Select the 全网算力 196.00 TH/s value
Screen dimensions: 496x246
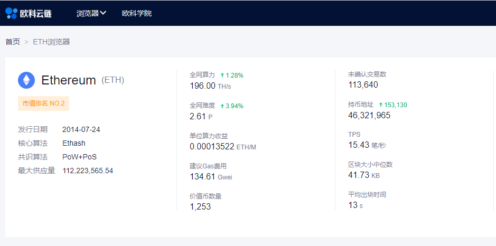pos(203,86)
